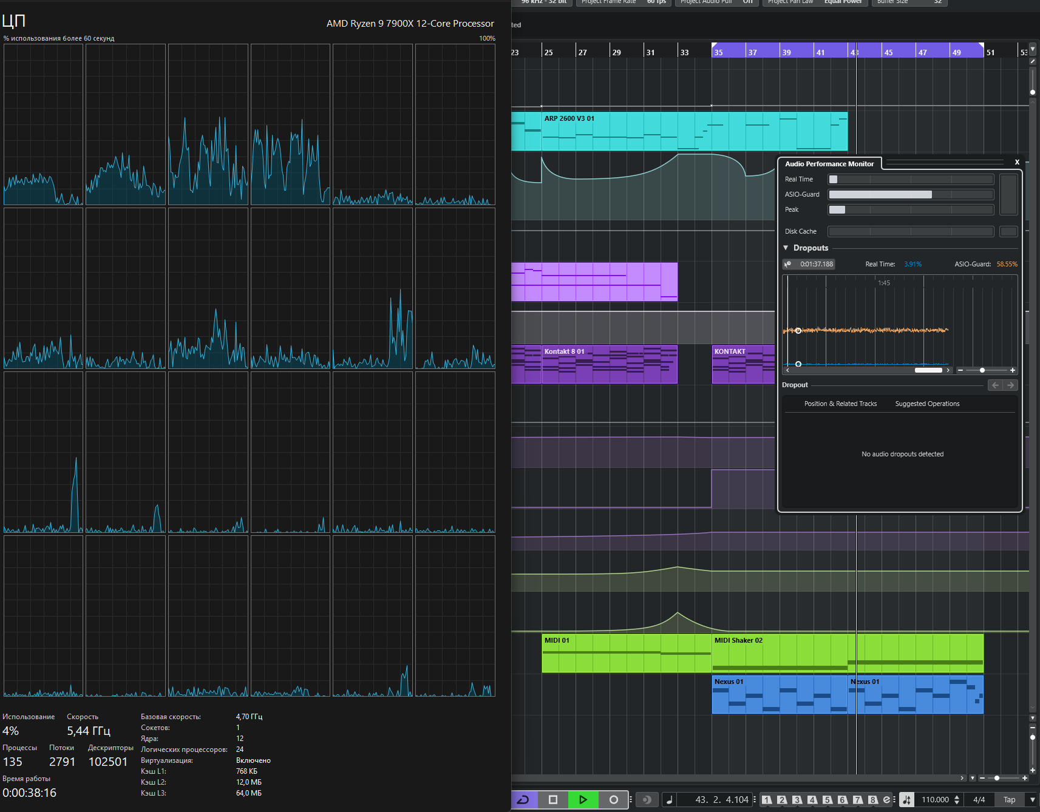Open the Tap tempo dropdown arrow

pos(1033,800)
